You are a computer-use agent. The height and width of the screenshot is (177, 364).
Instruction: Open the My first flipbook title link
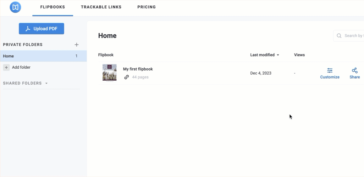point(138,69)
